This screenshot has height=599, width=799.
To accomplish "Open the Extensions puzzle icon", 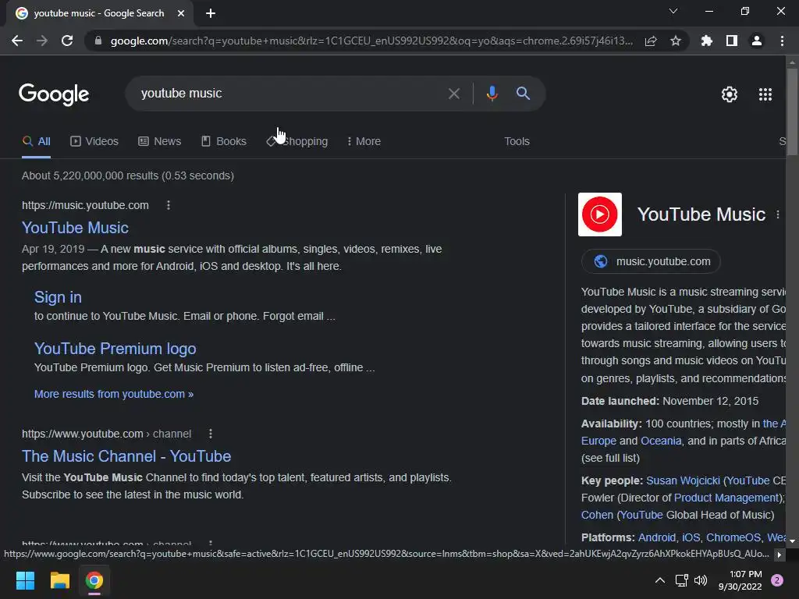I will pos(707,41).
